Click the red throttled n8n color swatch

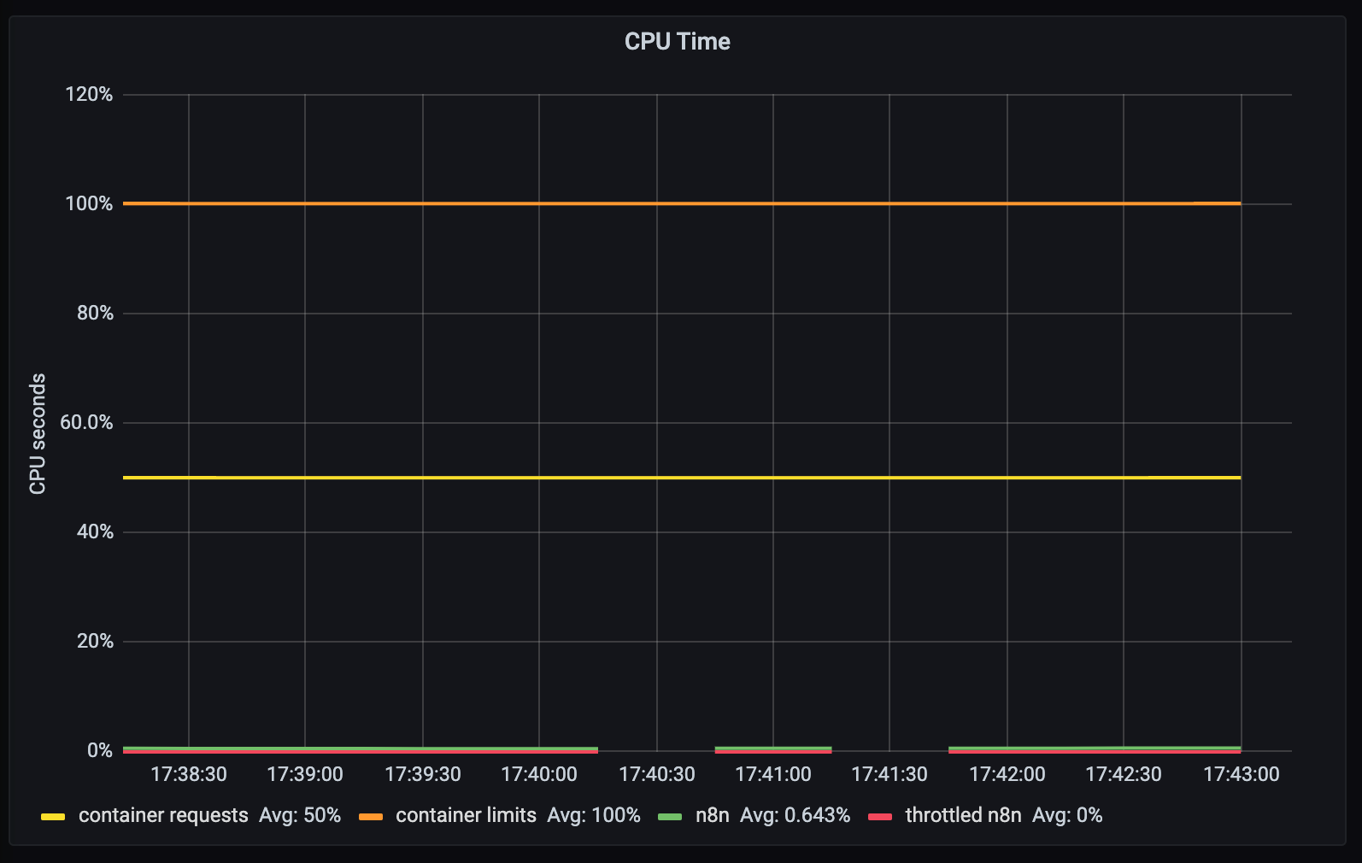[x=880, y=817]
